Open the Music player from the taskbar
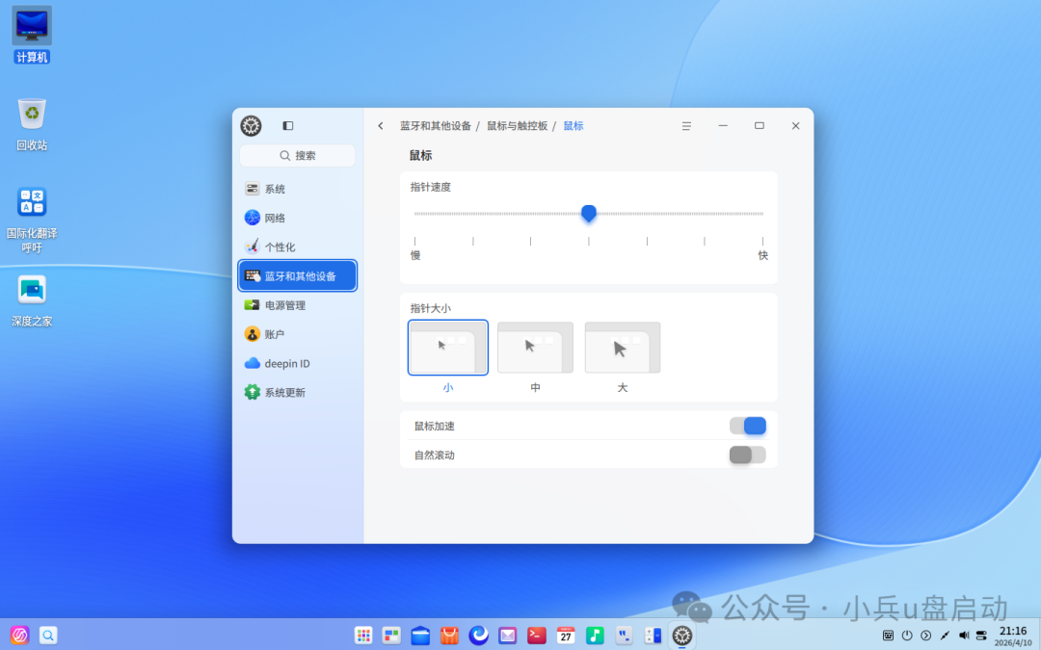1041x650 pixels. pyautogui.click(x=595, y=636)
